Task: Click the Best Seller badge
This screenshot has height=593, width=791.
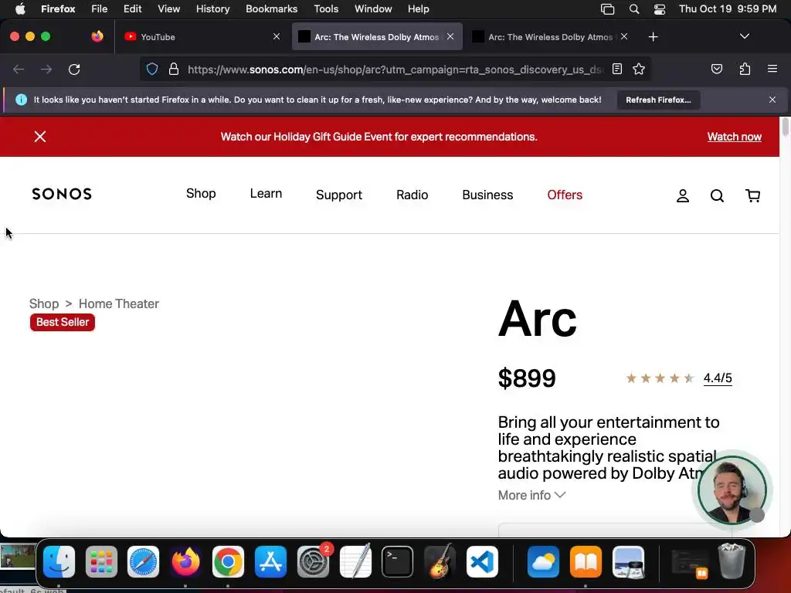Action: pos(63,322)
